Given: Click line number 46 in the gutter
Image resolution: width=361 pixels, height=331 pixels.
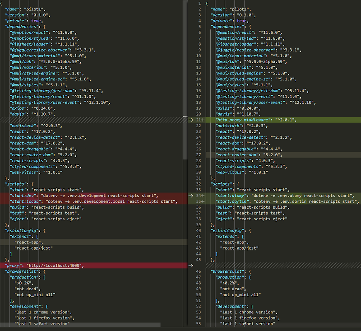Looking at the screenshot, I should [x=199, y=271].
